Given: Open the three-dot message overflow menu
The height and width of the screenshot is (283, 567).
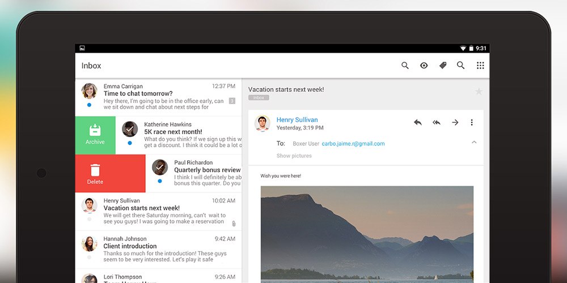Looking at the screenshot, I should (472, 122).
